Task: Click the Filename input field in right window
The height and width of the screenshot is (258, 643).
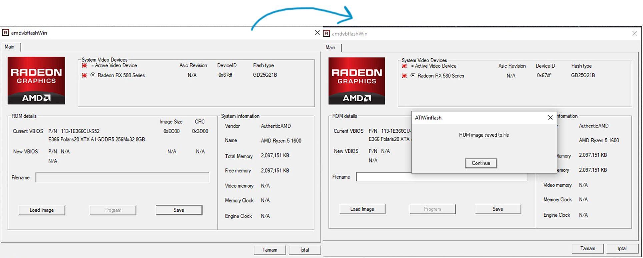Action: tap(442, 177)
